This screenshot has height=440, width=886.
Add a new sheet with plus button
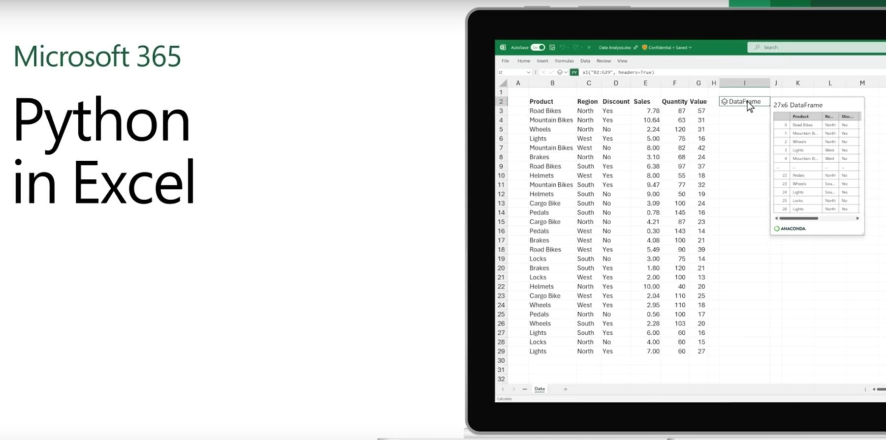(566, 389)
